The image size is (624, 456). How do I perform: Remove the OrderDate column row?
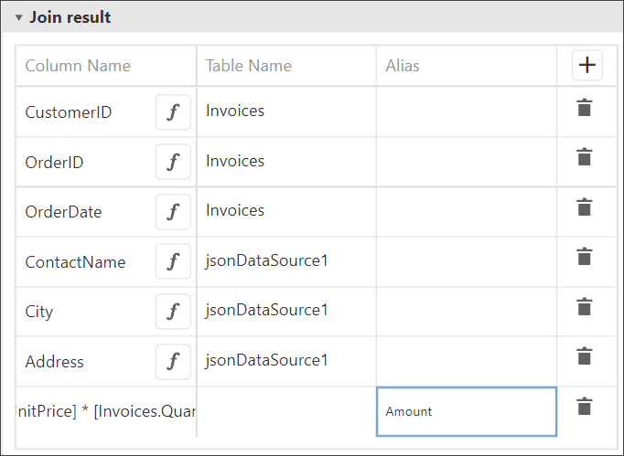[x=585, y=207]
